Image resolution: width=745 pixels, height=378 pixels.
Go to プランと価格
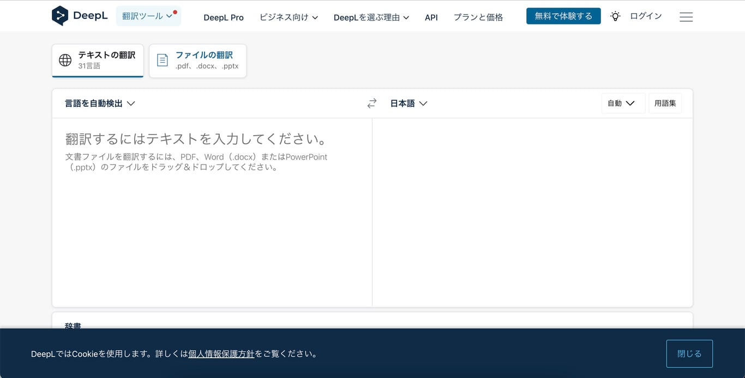tap(478, 17)
